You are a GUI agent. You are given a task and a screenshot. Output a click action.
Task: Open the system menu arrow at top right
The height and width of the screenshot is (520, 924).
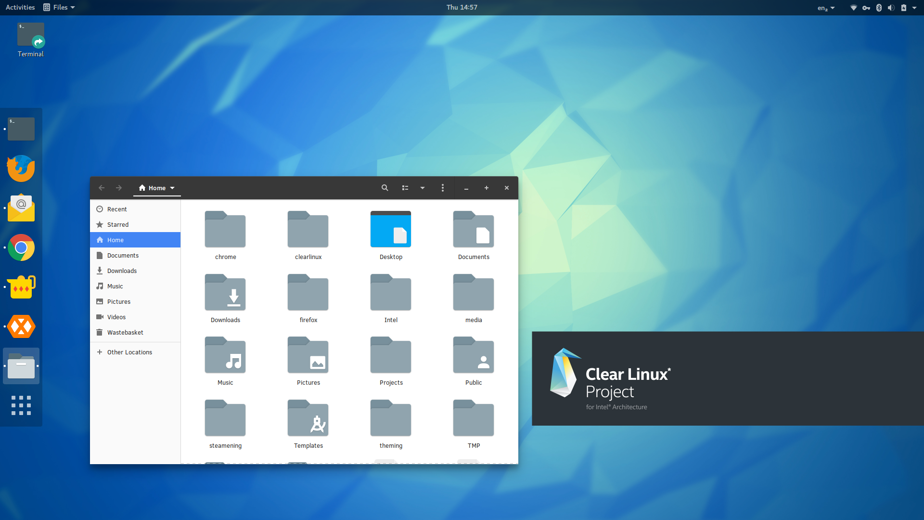click(x=914, y=8)
